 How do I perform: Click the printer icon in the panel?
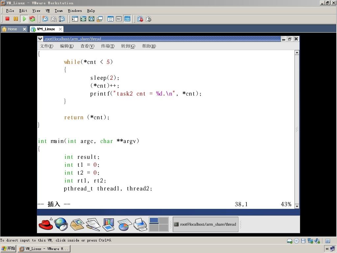[140, 224]
